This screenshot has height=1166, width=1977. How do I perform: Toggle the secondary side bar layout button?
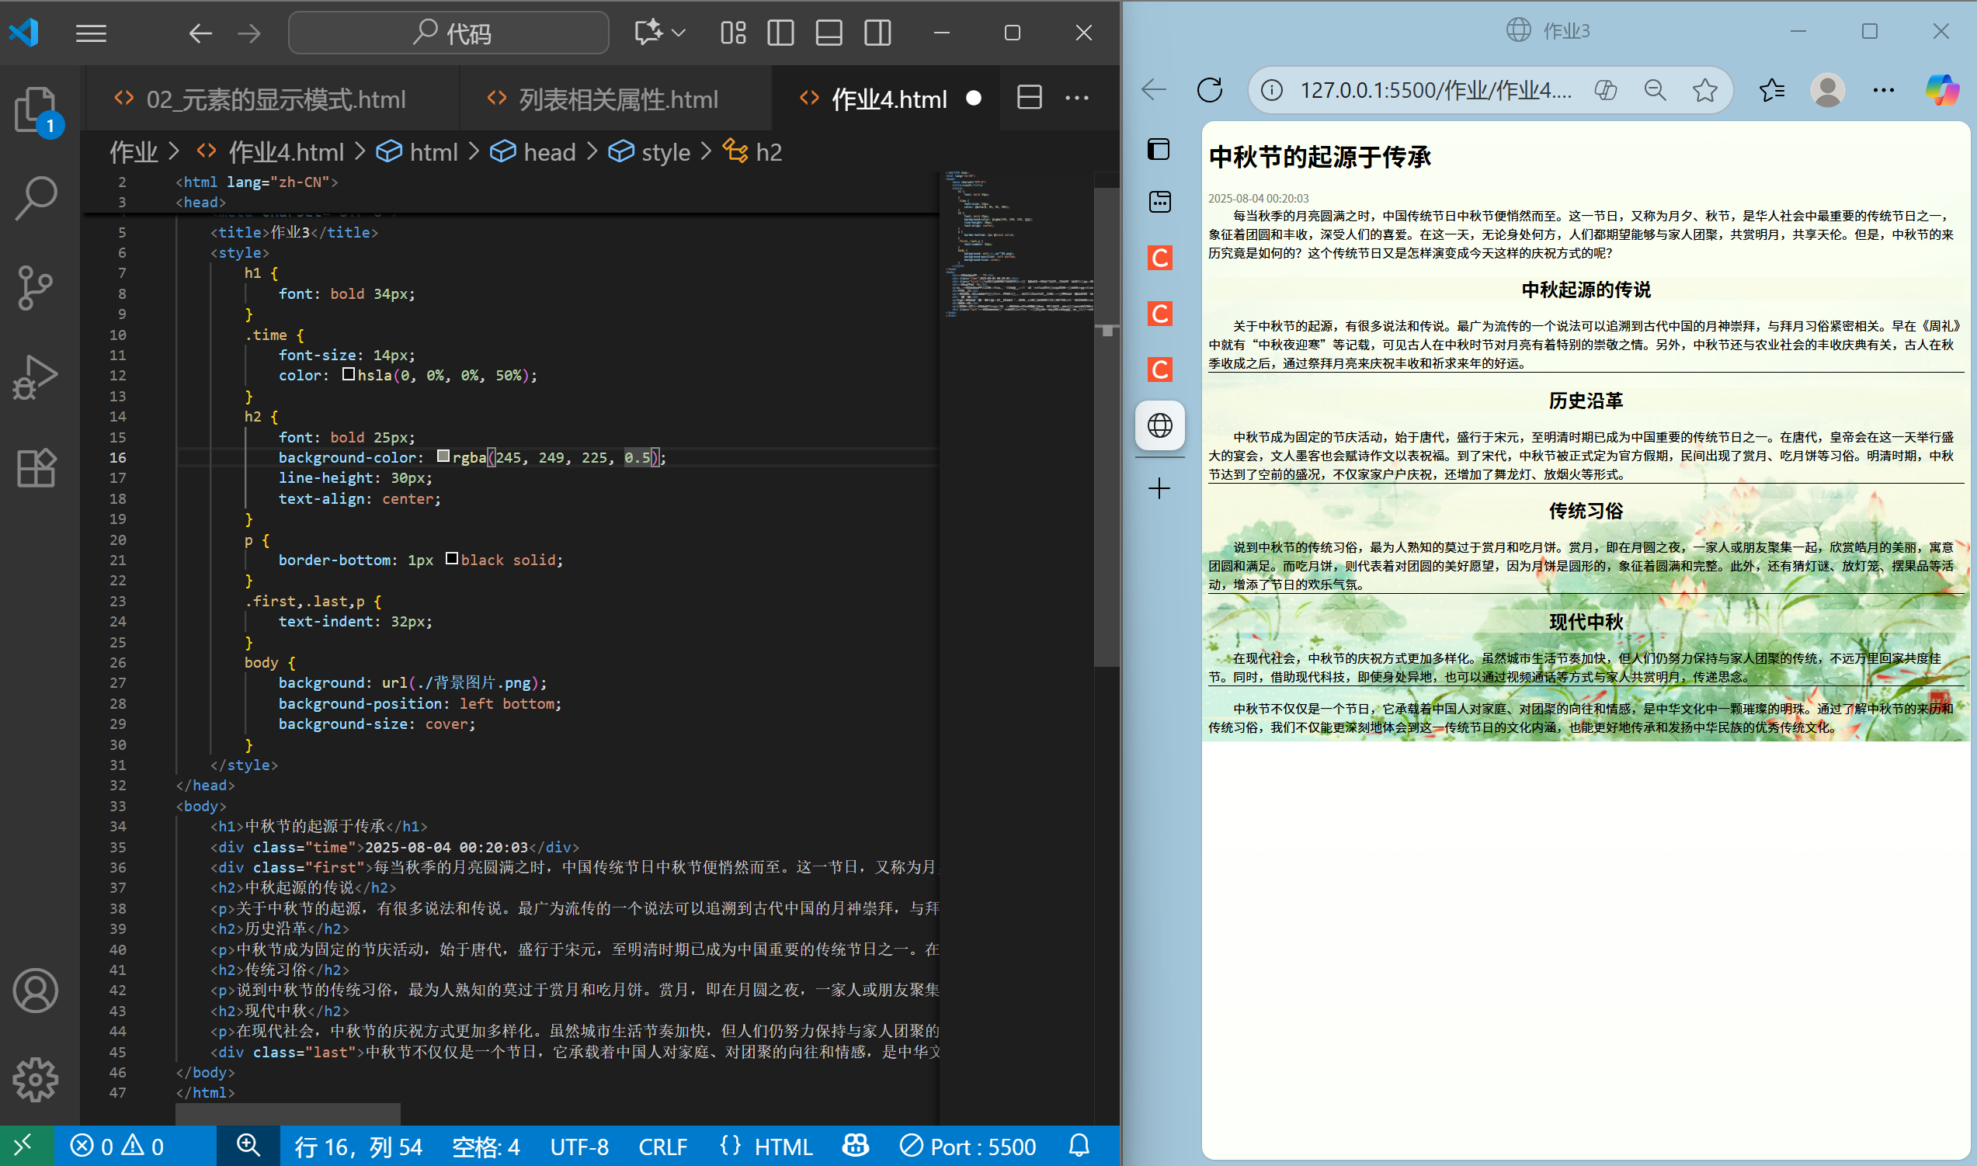click(877, 33)
